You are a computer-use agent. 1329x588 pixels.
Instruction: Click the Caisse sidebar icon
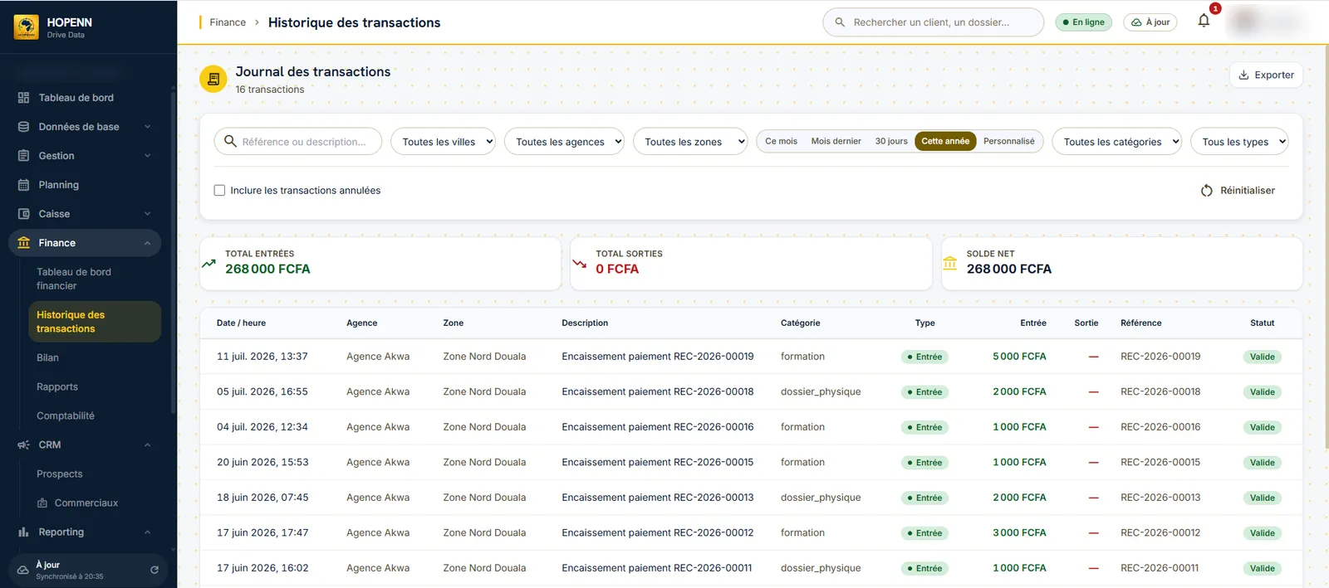click(x=23, y=214)
